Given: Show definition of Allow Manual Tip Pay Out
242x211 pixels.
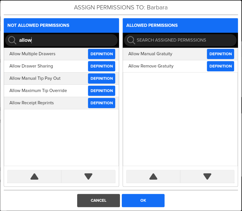Looking at the screenshot, I should click(x=102, y=78).
